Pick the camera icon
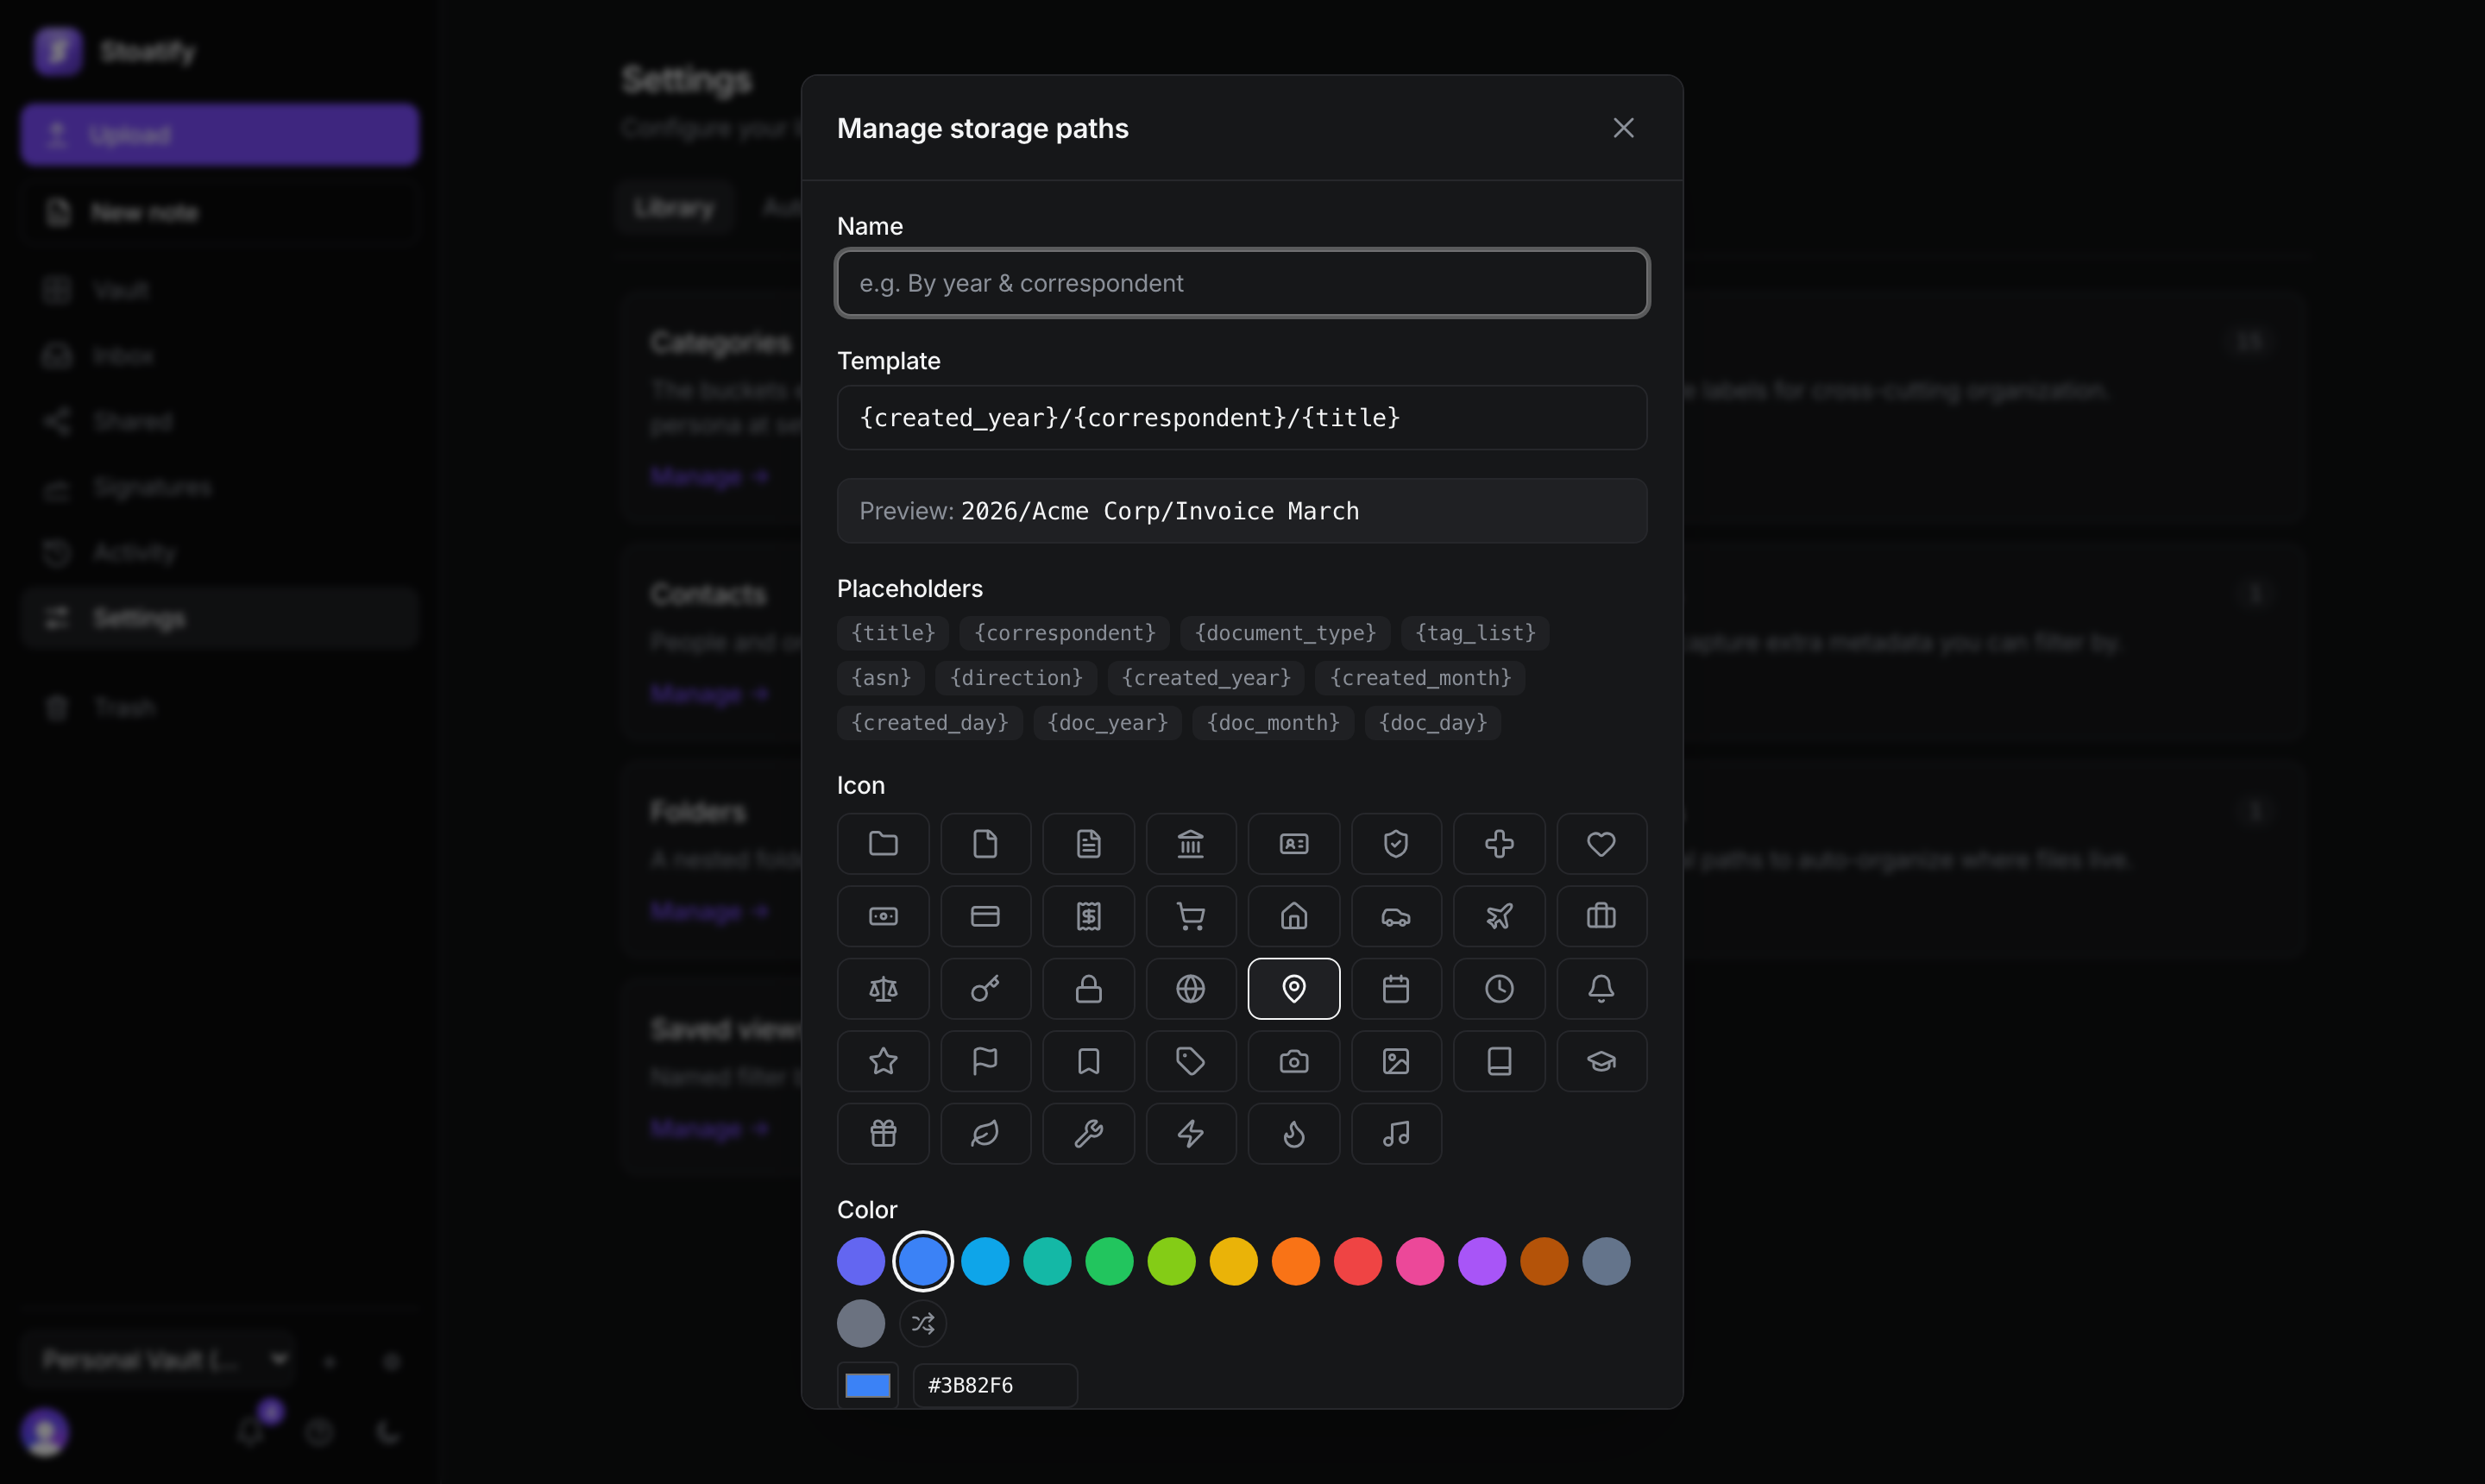 [x=1294, y=1061]
